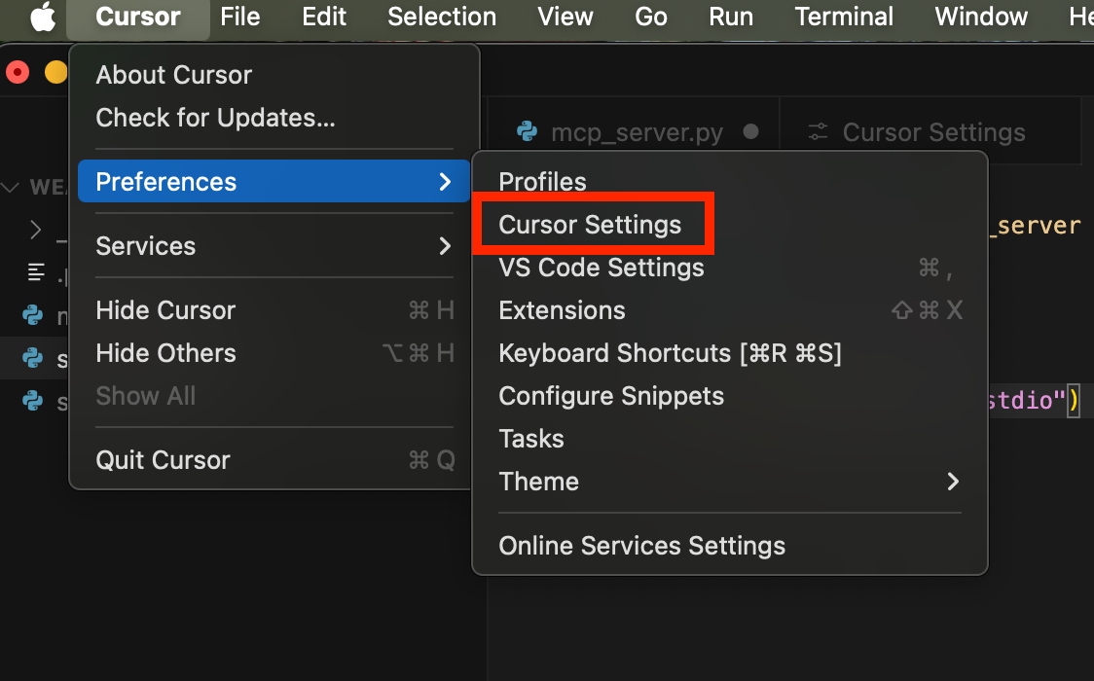Click the Python icon on mcp_server.py tab

pyautogui.click(x=527, y=131)
